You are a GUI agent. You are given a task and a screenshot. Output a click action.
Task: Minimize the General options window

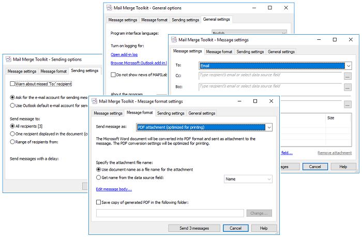254,8
